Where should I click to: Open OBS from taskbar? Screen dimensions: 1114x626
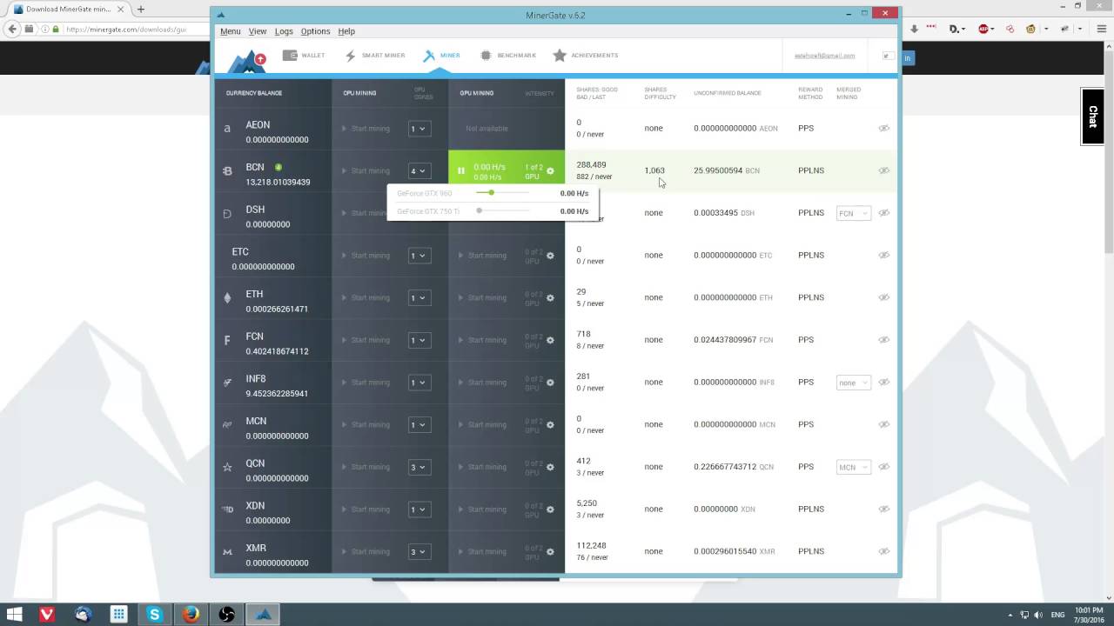pyautogui.click(x=226, y=615)
